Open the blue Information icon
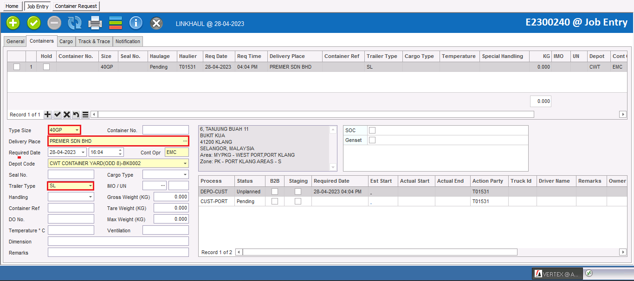634x281 pixels. click(x=136, y=23)
